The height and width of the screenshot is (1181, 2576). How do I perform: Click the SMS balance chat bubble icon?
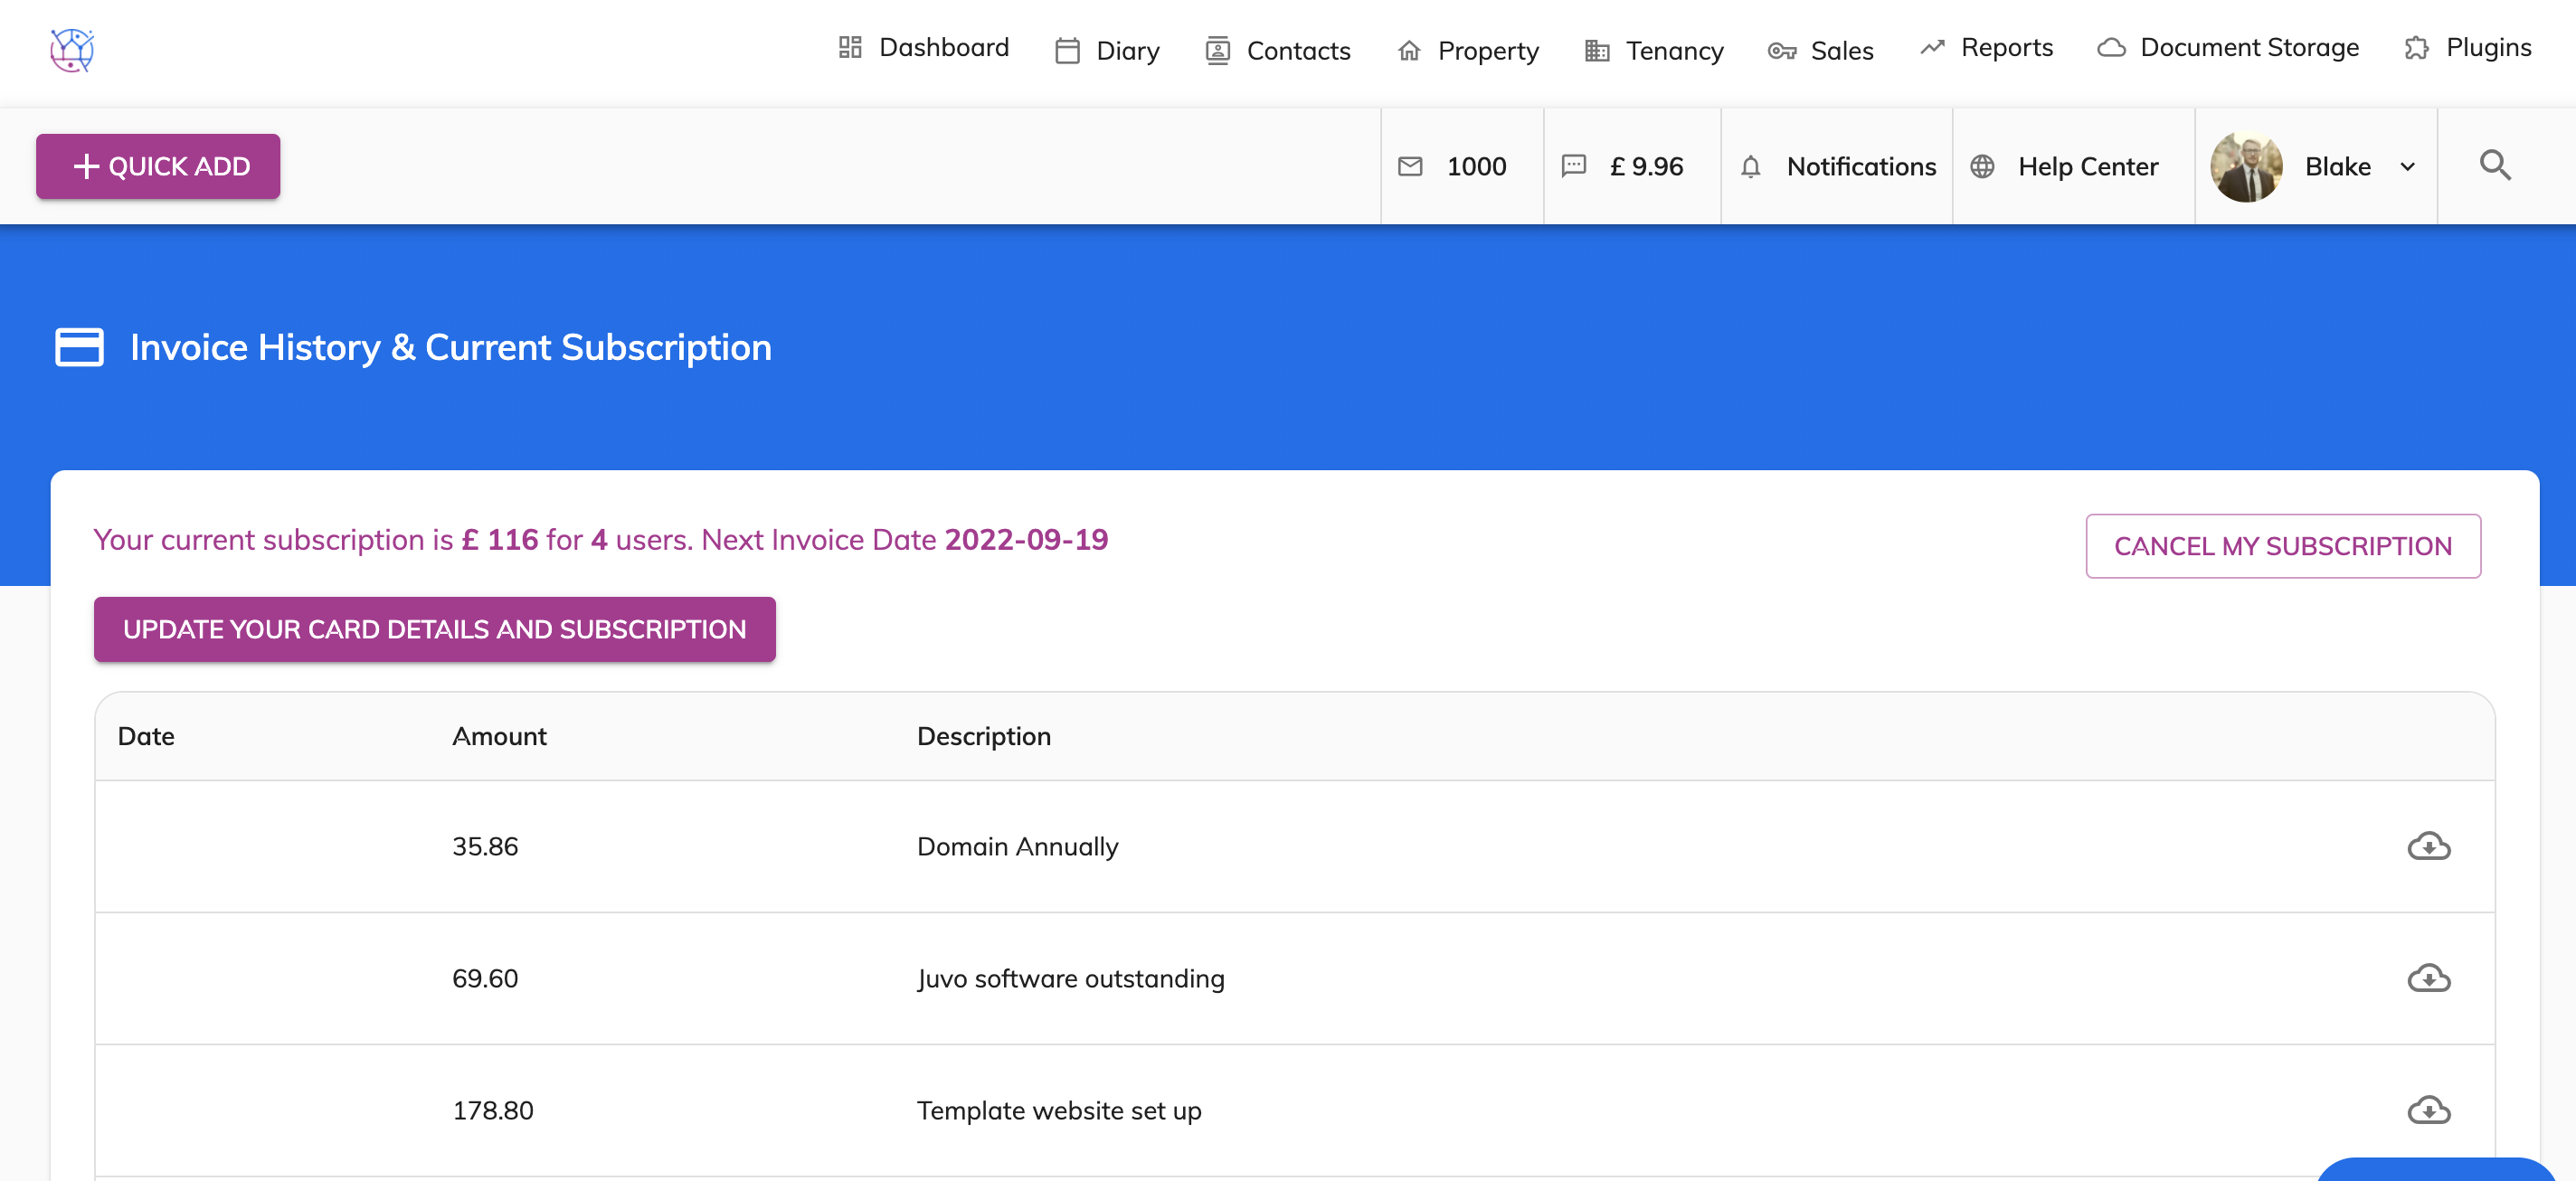[x=1574, y=167]
